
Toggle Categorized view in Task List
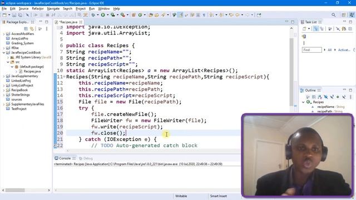click(316, 29)
